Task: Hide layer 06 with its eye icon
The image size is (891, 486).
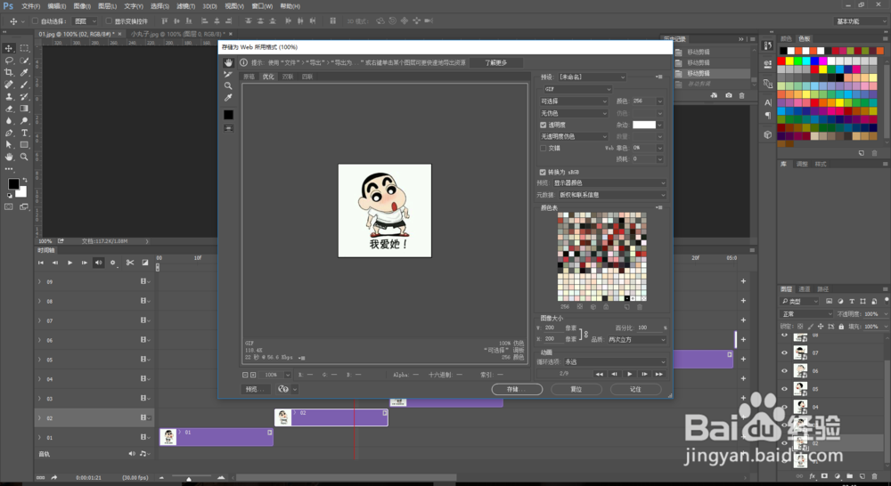Action: click(785, 371)
